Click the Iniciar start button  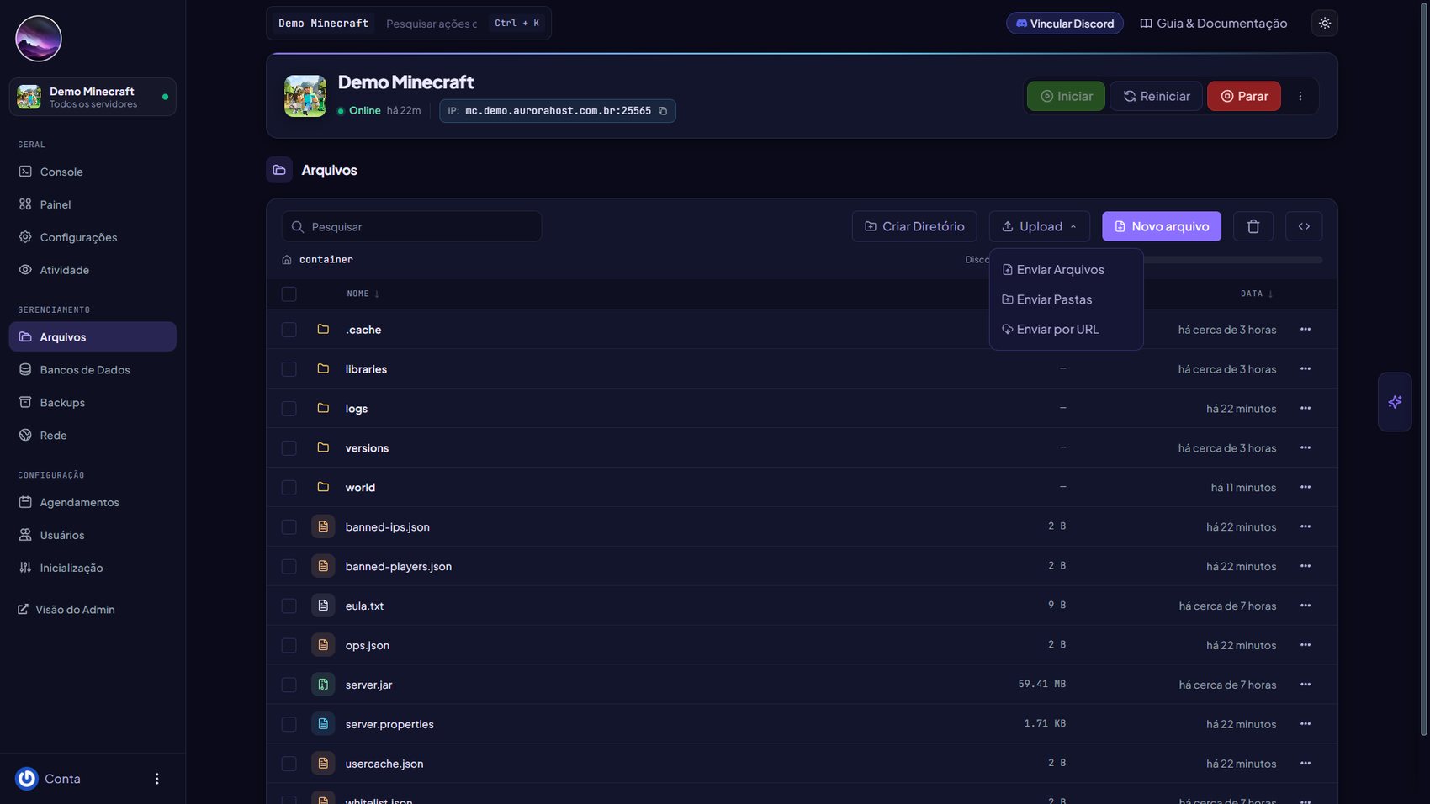pyautogui.click(x=1066, y=96)
